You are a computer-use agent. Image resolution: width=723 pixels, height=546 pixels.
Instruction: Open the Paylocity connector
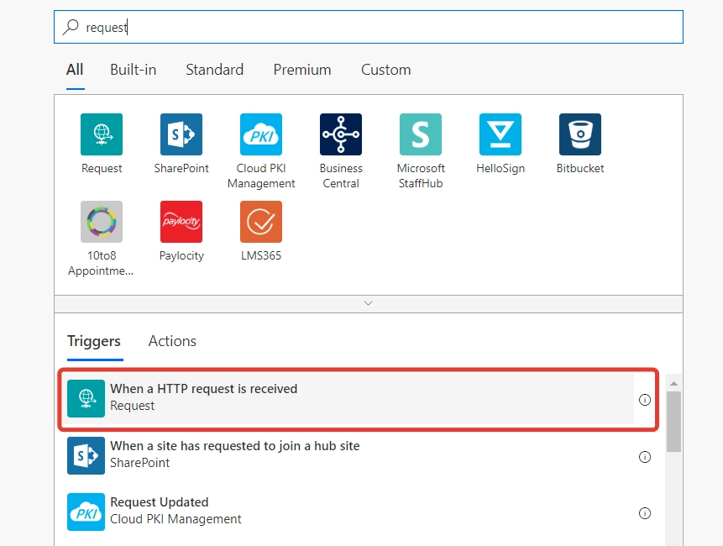181,222
